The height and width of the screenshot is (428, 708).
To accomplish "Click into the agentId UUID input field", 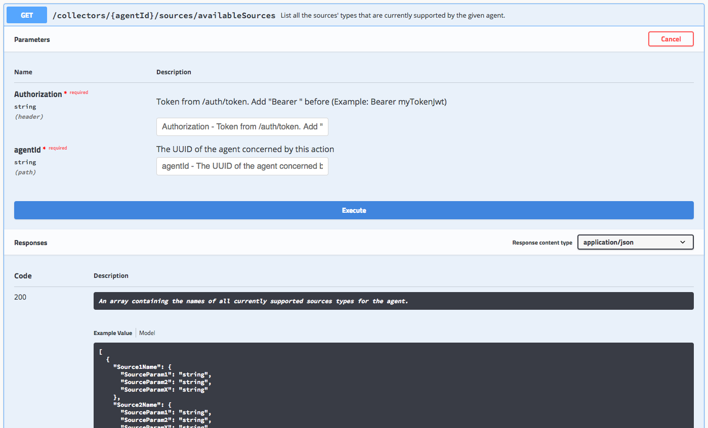I will [x=242, y=166].
